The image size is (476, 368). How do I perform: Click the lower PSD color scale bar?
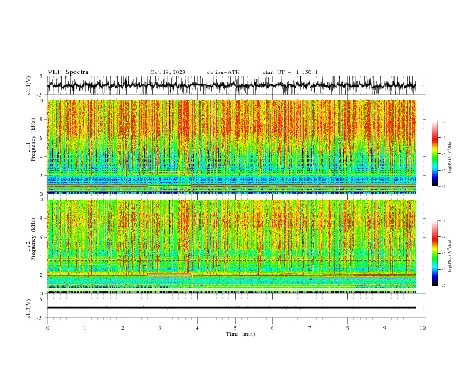tap(435, 253)
